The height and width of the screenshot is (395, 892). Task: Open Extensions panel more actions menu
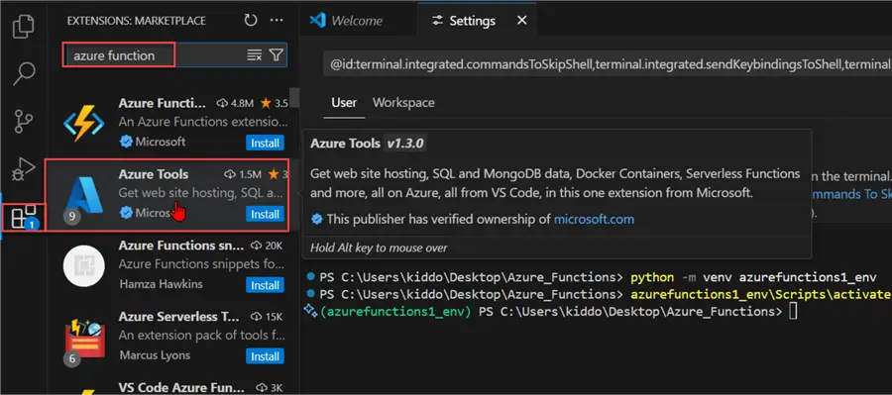click(x=277, y=21)
